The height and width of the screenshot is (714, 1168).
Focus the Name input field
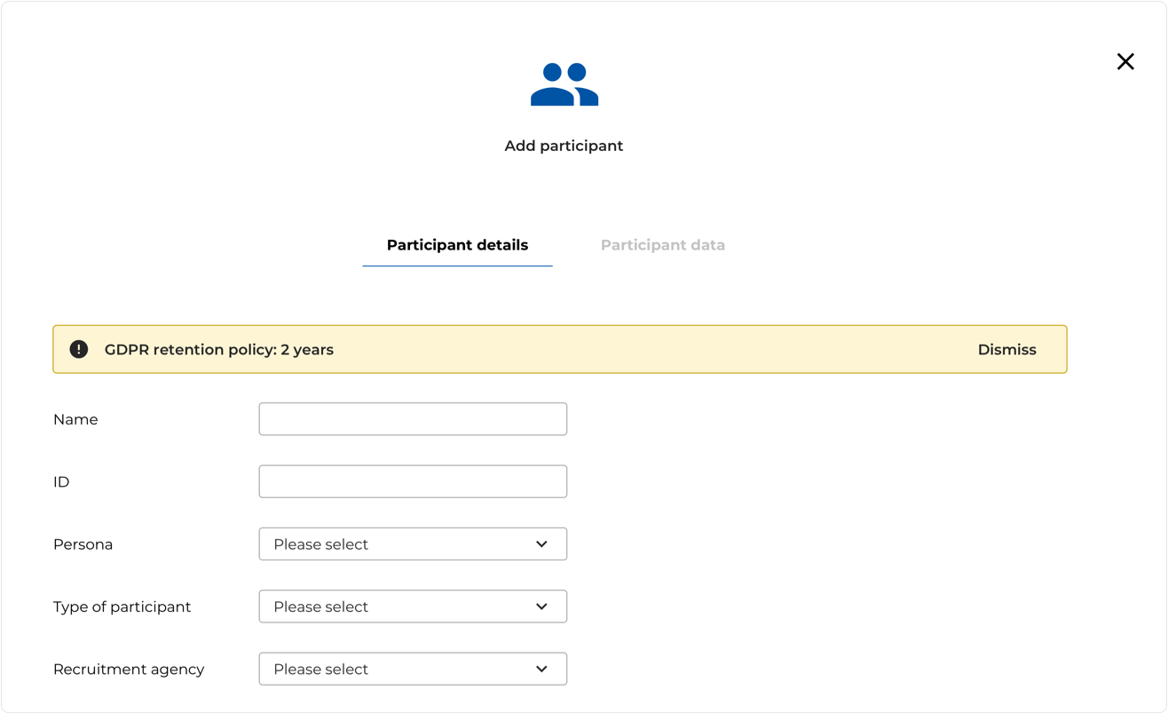(413, 419)
